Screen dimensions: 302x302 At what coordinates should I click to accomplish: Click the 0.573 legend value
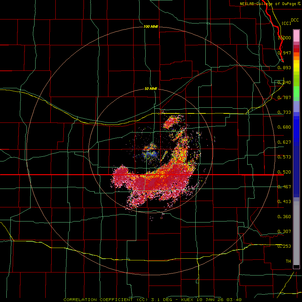tap(284, 157)
